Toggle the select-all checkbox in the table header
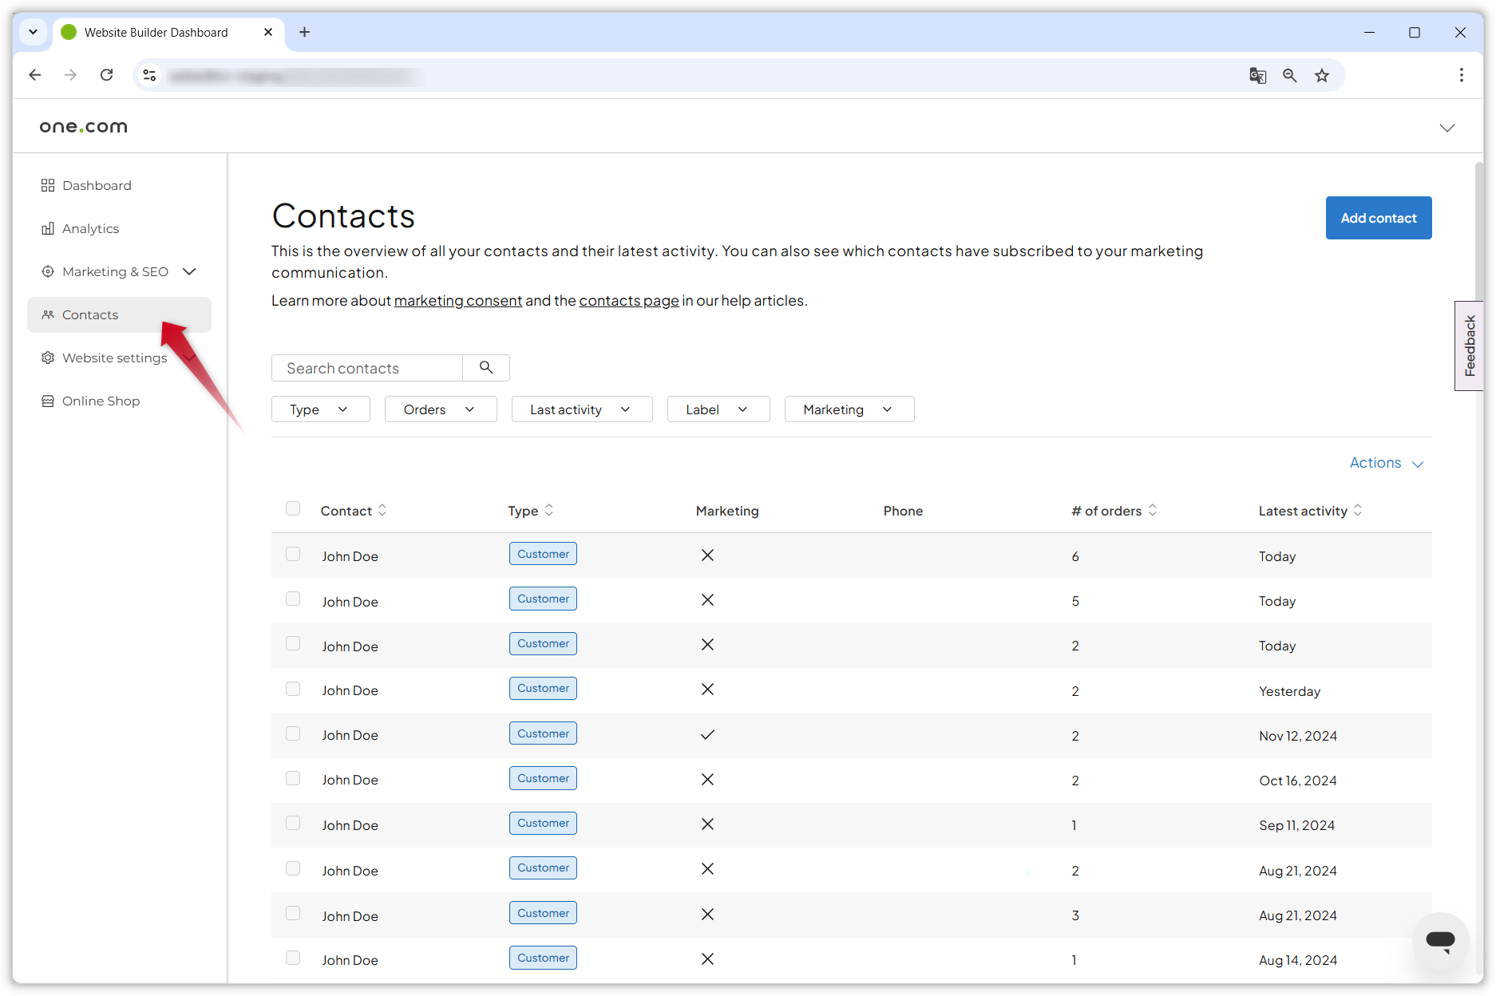This screenshot has height=996, width=1496. pos(293,508)
